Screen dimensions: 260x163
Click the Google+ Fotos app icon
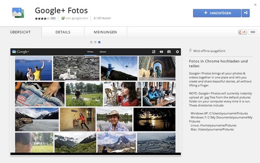coord(18,13)
